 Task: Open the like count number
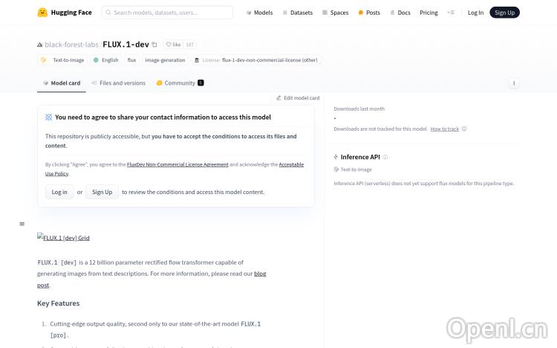click(190, 45)
